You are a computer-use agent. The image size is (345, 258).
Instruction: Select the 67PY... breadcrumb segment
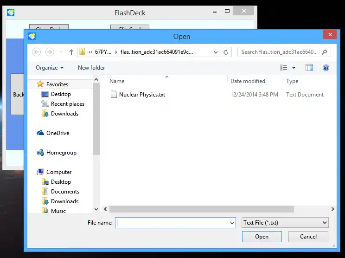[x=103, y=52]
